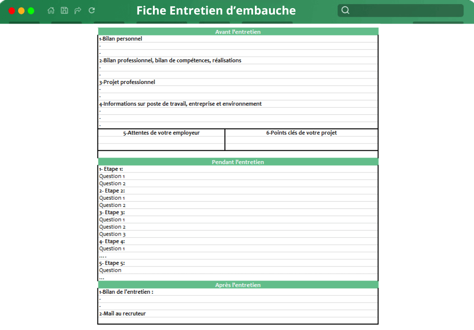The width and height of the screenshot is (474, 330).
Task: Click the Home icon in the toolbar
Action: click(51, 10)
